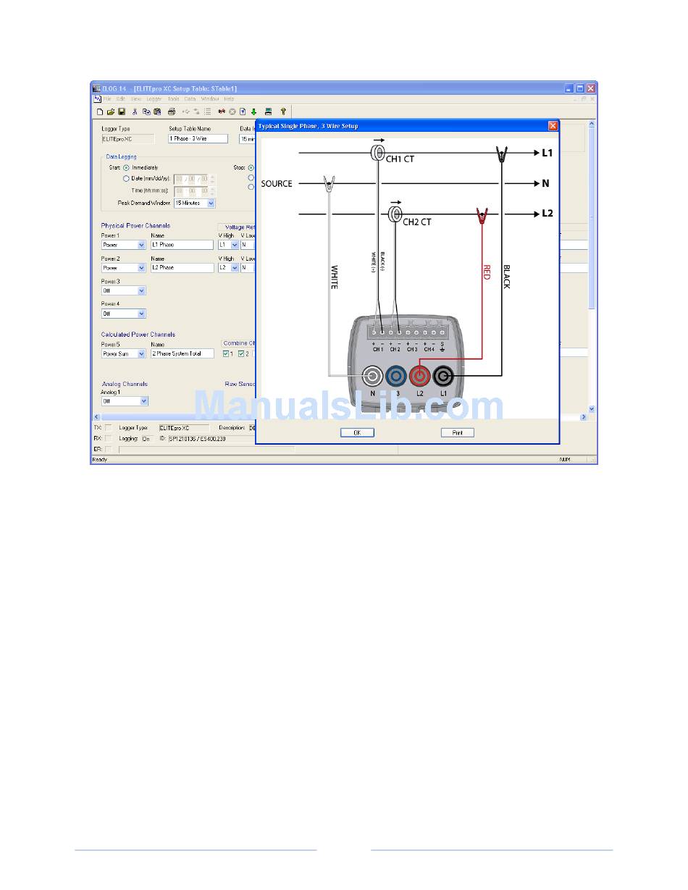Click the 'Calculated Power Channels' heading

point(138,335)
